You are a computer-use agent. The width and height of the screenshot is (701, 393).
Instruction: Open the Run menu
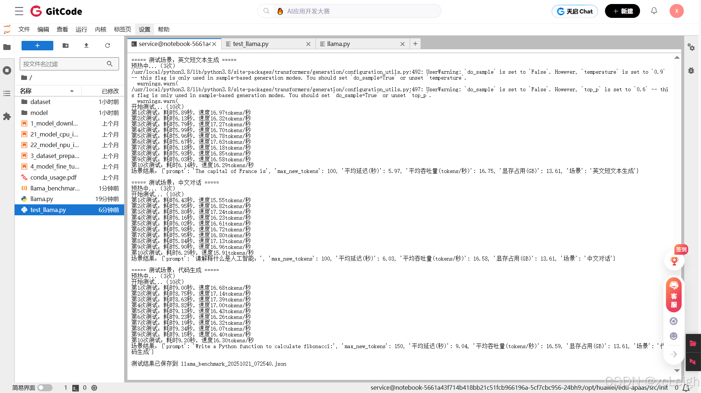point(81,29)
